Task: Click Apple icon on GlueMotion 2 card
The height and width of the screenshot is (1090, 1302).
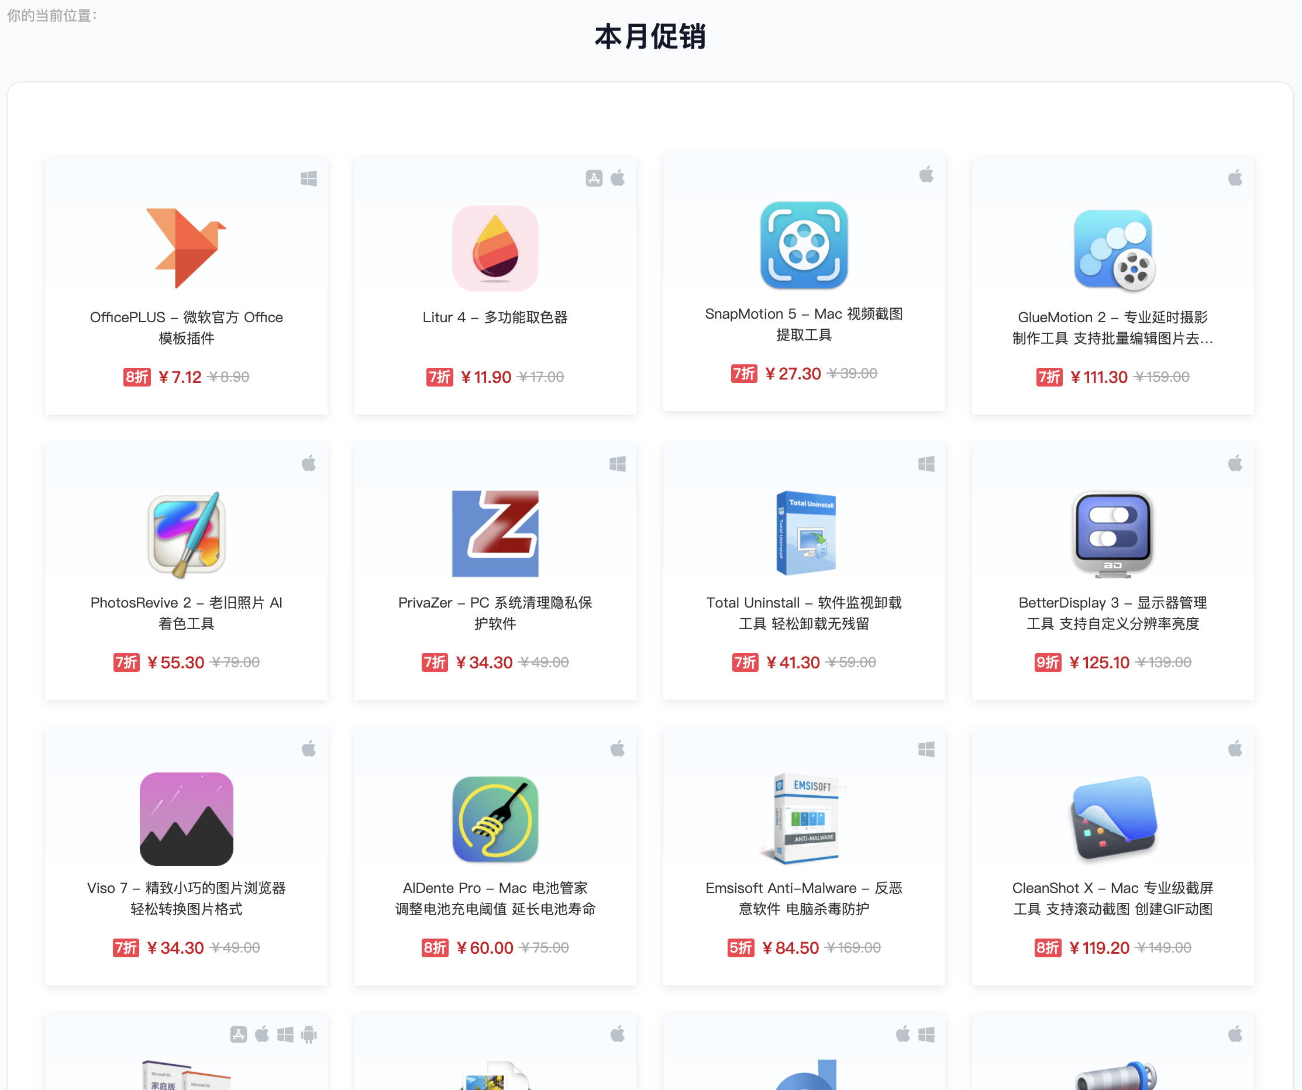Action: pos(1235,178)
